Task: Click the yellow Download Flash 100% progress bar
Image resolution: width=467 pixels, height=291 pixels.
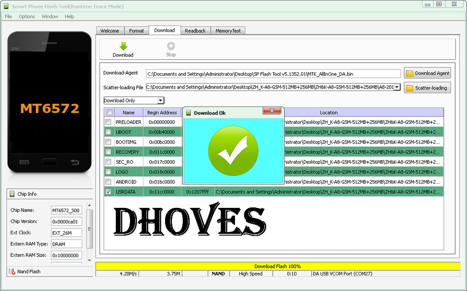Action: pyautogui.click(x=277, y=266)
